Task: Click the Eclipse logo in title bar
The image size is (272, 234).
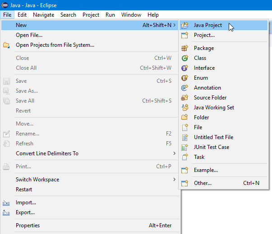Action: (5, 5)
